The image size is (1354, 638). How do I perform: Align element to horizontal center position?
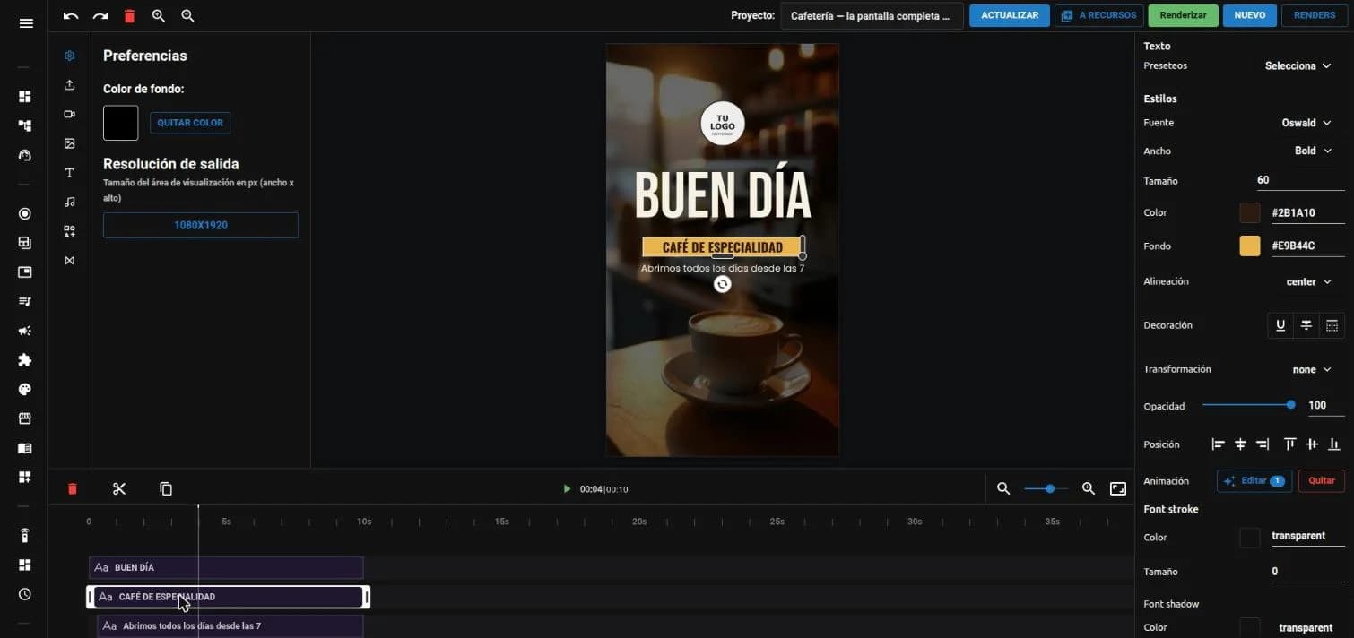(x=1241, y=444)
